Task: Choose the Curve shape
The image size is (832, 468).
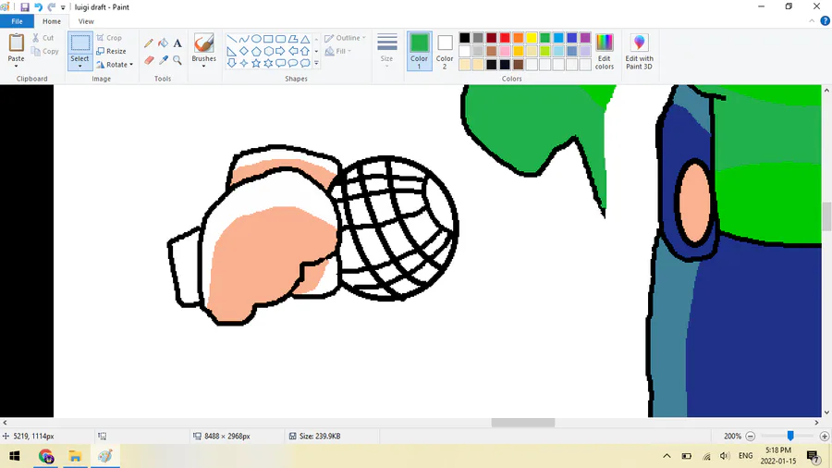Action: coord(243,39)
